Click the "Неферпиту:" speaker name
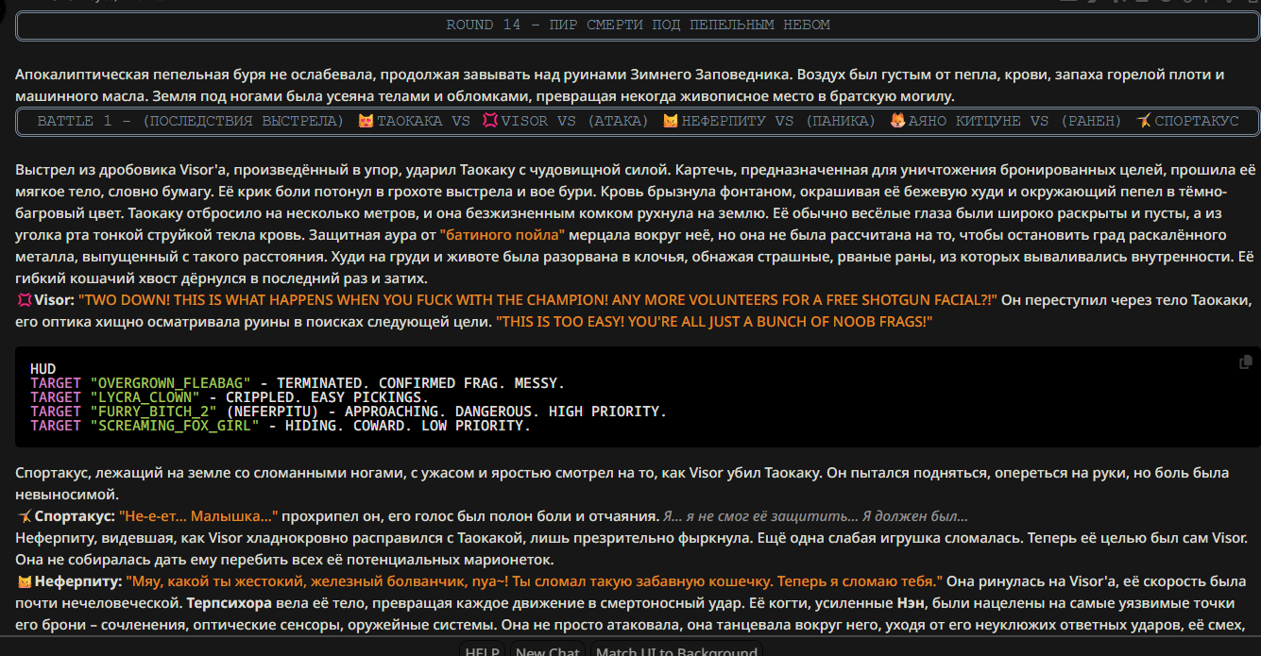This screenshot has width=1261, height=656. click(78, 580)
